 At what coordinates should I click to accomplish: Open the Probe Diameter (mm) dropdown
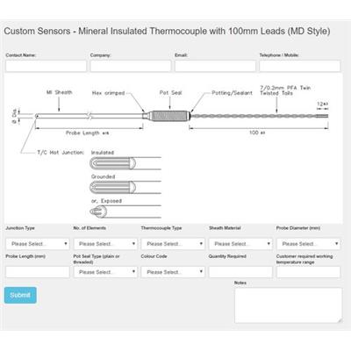(308, 244)
